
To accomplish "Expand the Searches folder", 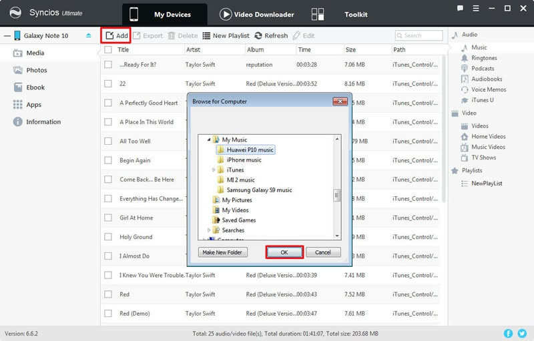I will (x=209, y=230).
